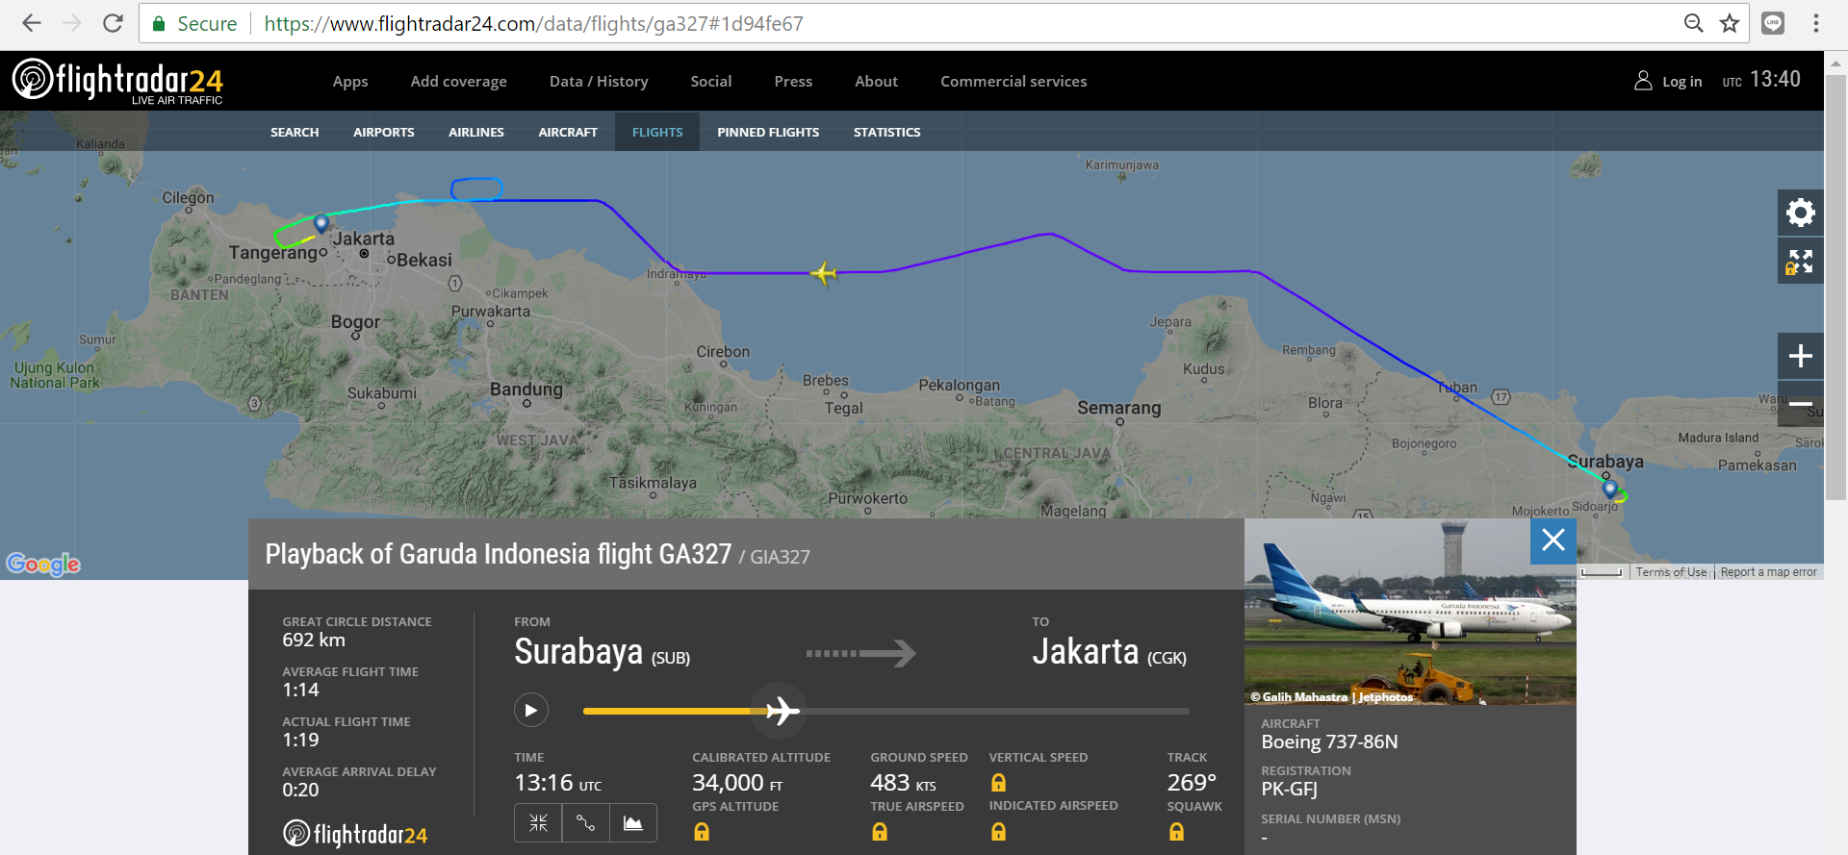
Task: Click the Jakarta airport pin marker
Action: pyautogui.click(x=321, y=224)
